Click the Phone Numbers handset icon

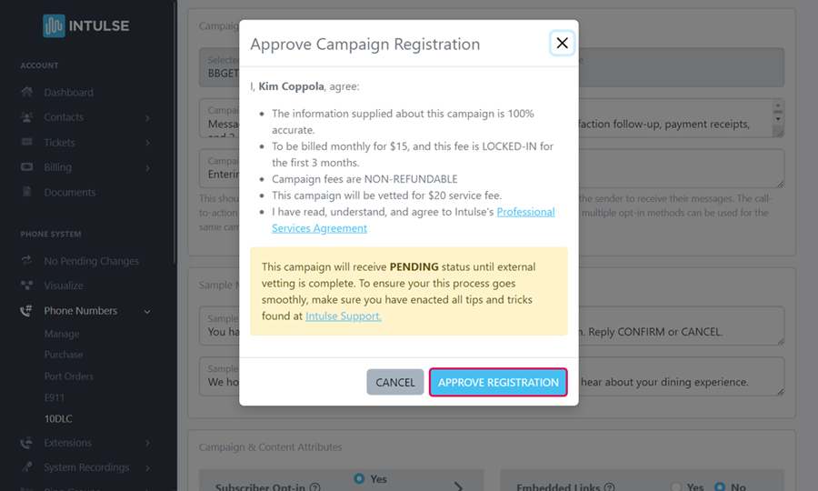[x=27, y=311]
